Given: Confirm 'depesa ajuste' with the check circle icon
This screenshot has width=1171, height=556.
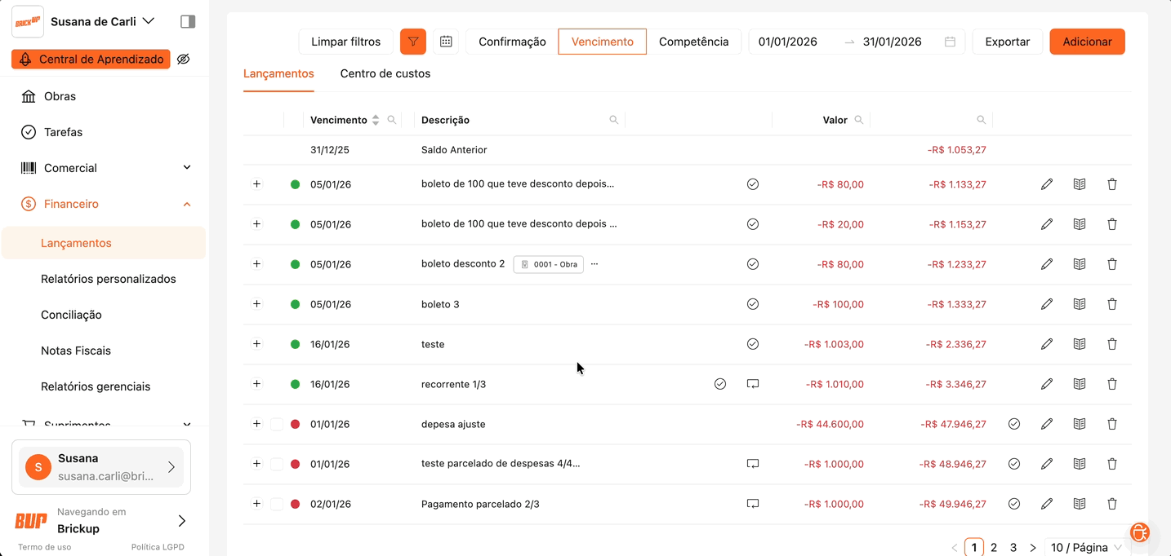Looking at the screenshot, I should click(x=1013, y=424).
